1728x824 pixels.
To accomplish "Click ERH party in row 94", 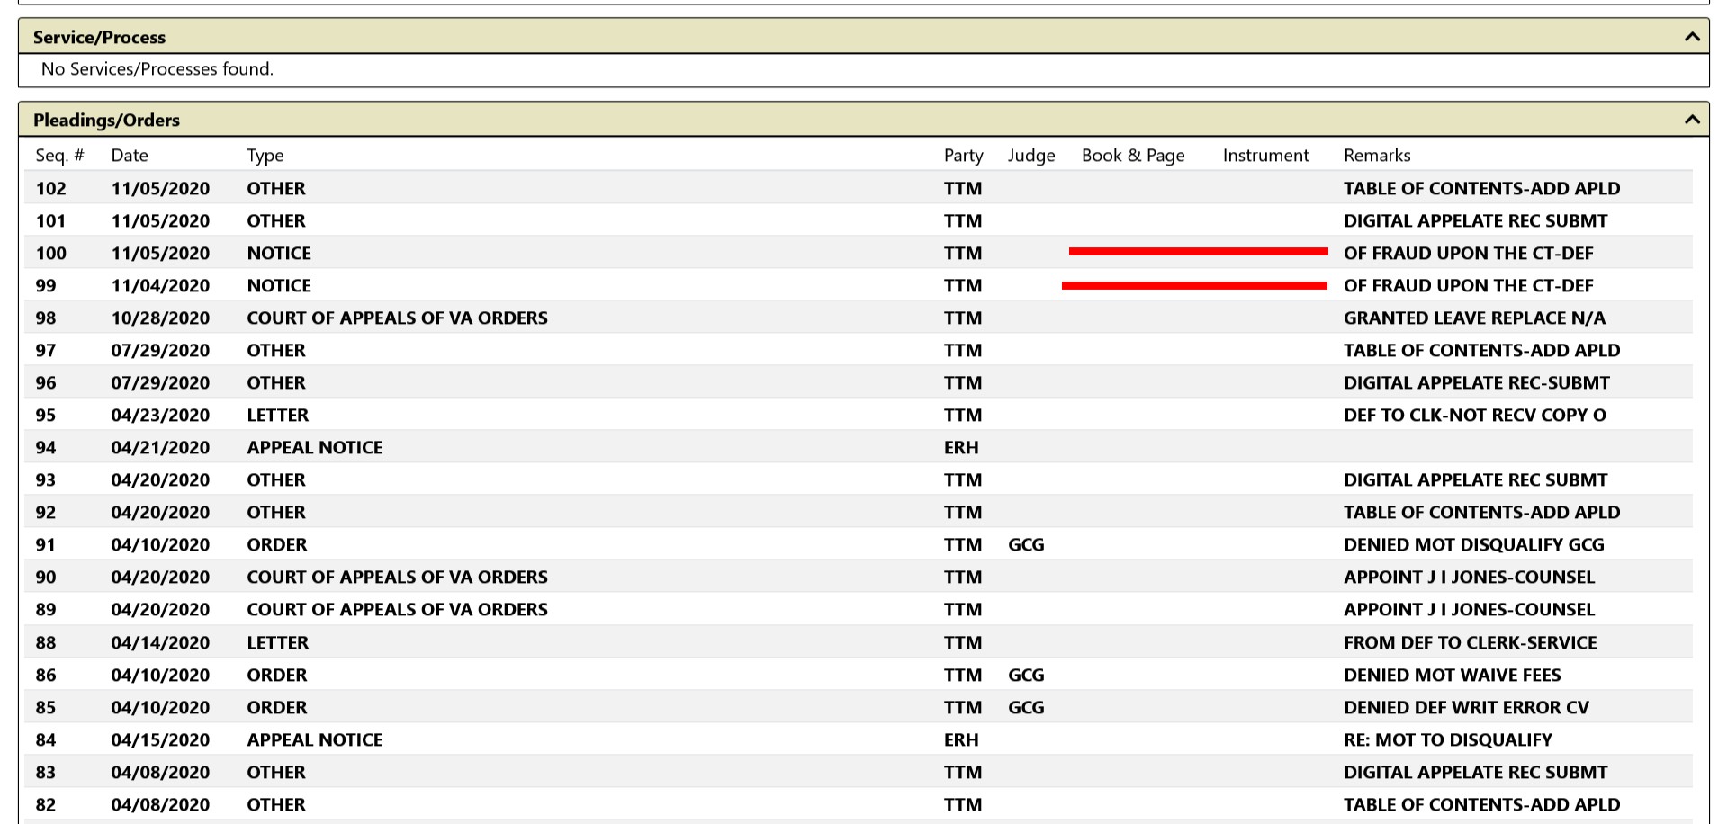I will 961,447.
